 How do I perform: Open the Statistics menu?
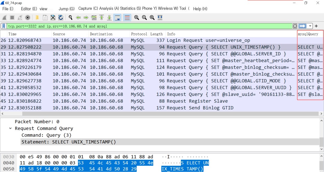coord(130,8)
